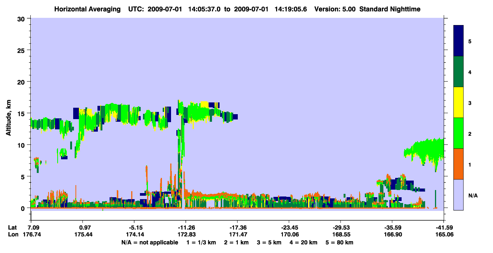This screenshot has width=493, height=253.
Task: Click the longitude value 166.90
Action: pyautogui.click(x=394, y=234)
